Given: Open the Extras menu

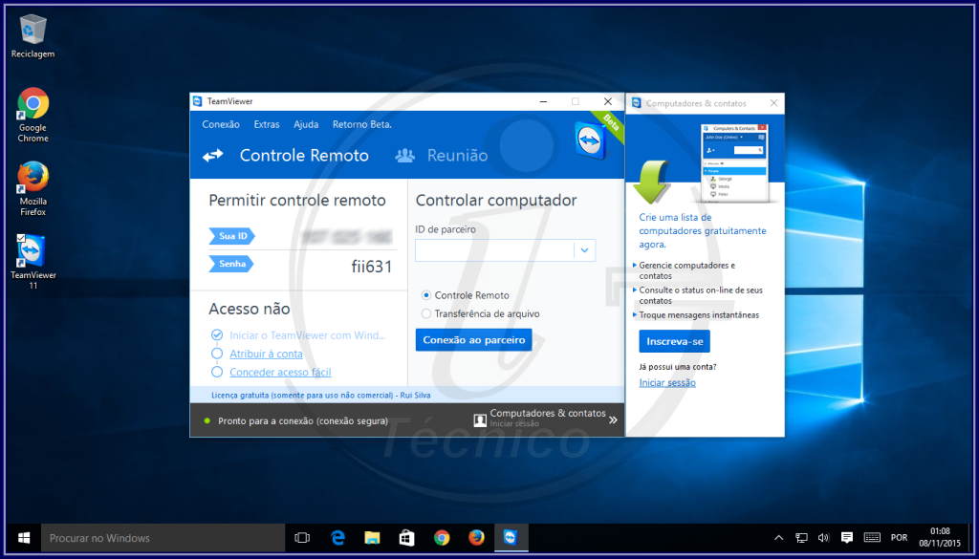Looking at the screenshot, I should point(266,124).
